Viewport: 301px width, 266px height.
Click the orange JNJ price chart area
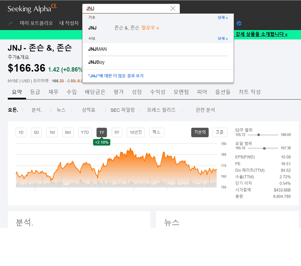click(x=116, y=167)
